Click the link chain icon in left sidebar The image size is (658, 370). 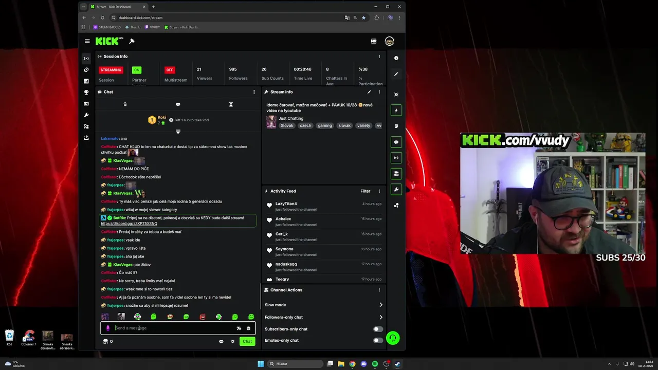point(86,70)
